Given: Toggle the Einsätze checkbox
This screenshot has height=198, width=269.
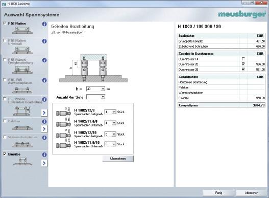Looking at the screenshot, I should [x=5, y=154].
